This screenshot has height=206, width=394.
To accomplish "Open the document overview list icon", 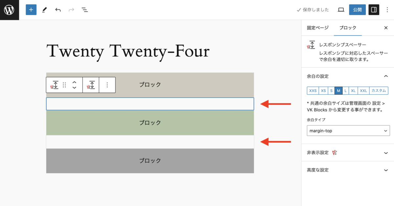I will pos(84,9).
